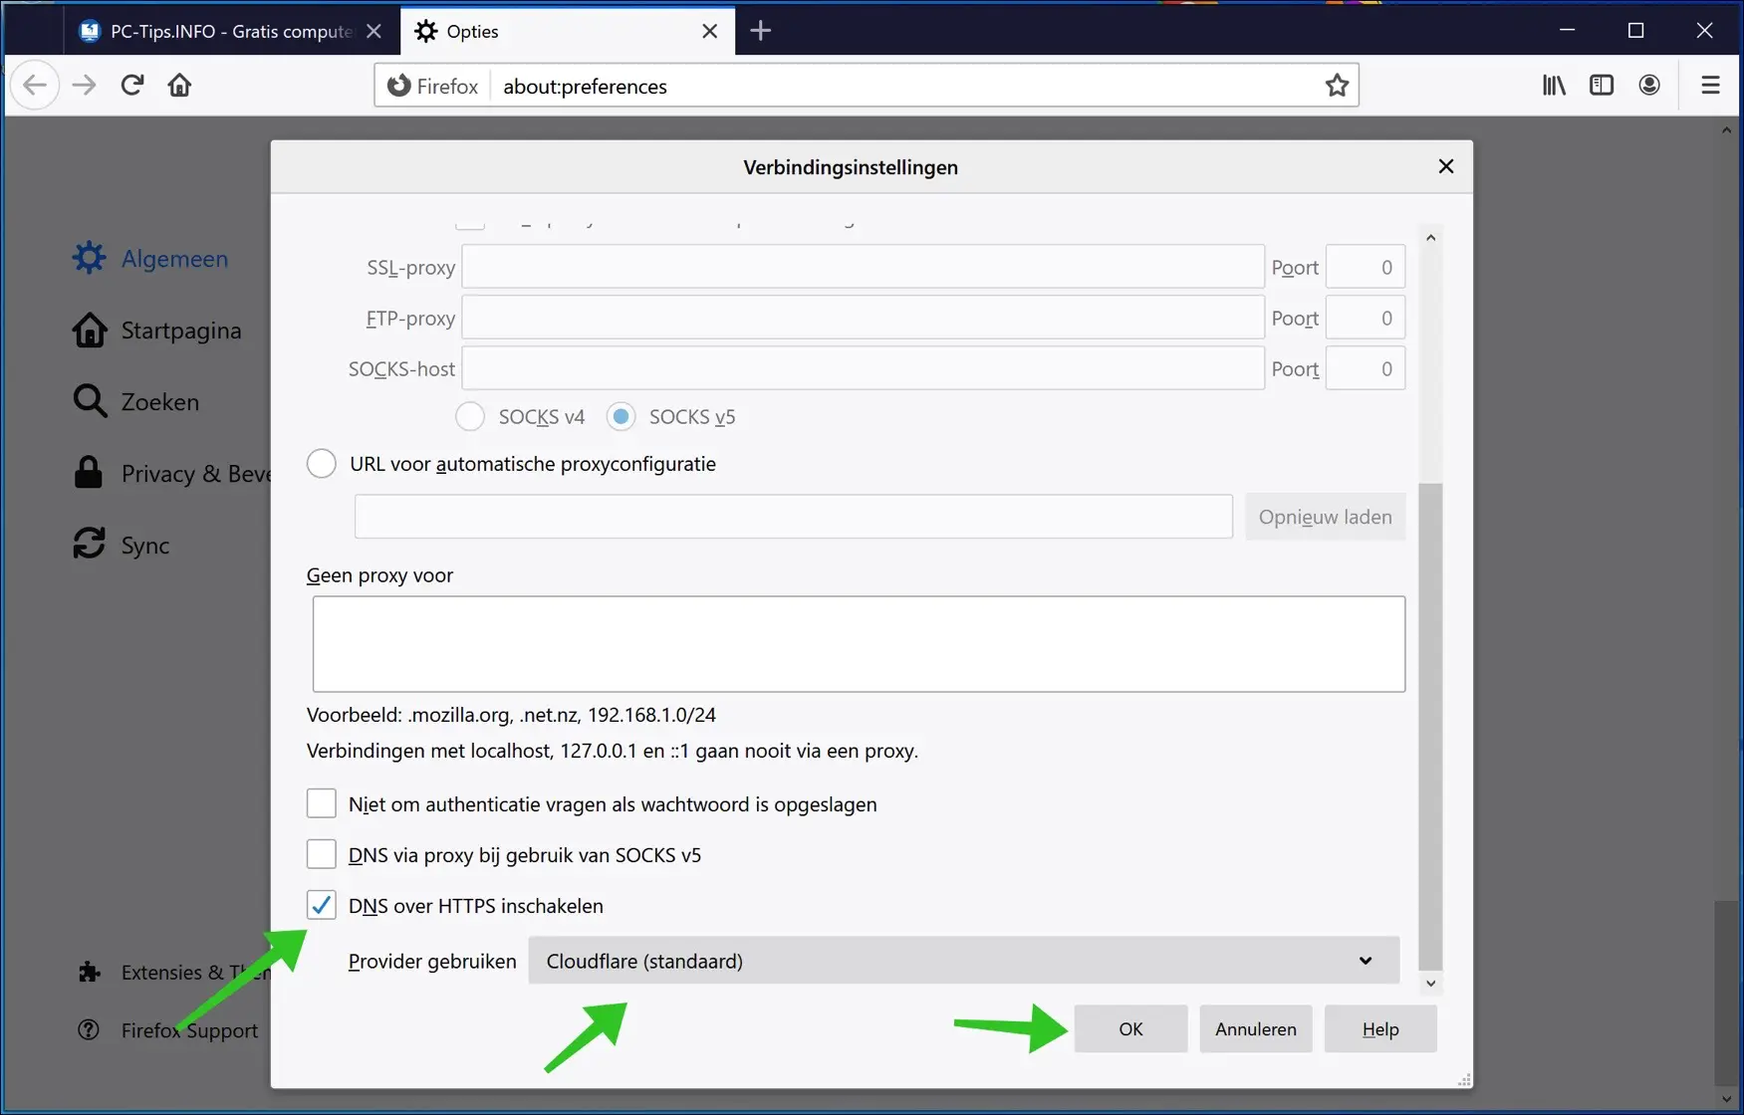Image resolution: width=1744 pixels, height=1115 pixels.
Task: Switch to the PC-Tips.INFO tab
Action: [x=230, y=31]
